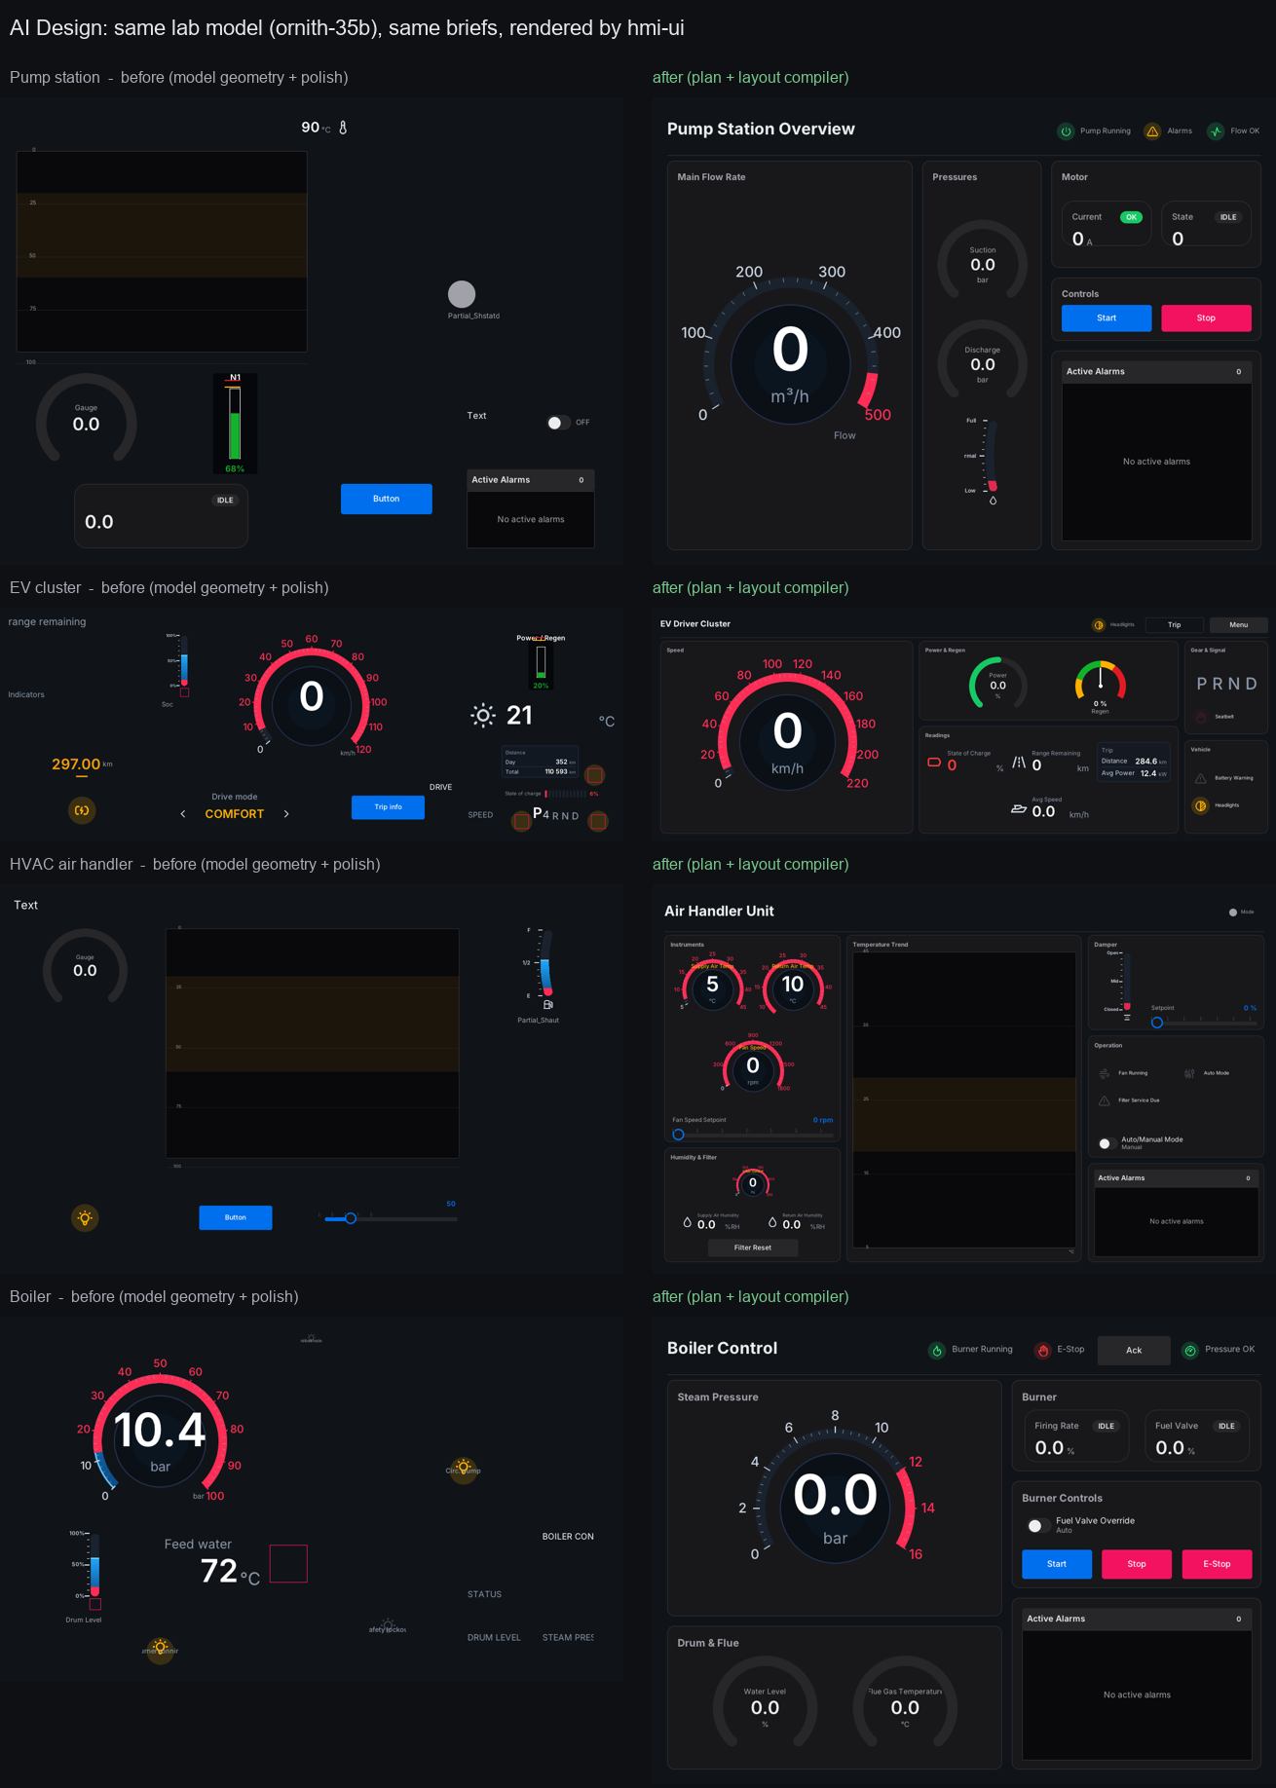Open the Menu tab in EV Driver Cluster

tap(1239, 625)
